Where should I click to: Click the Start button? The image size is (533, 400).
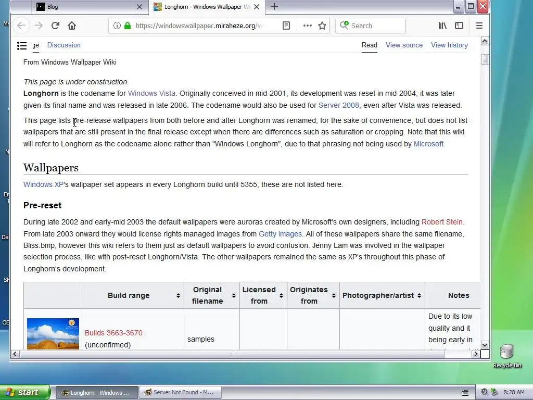24,392
